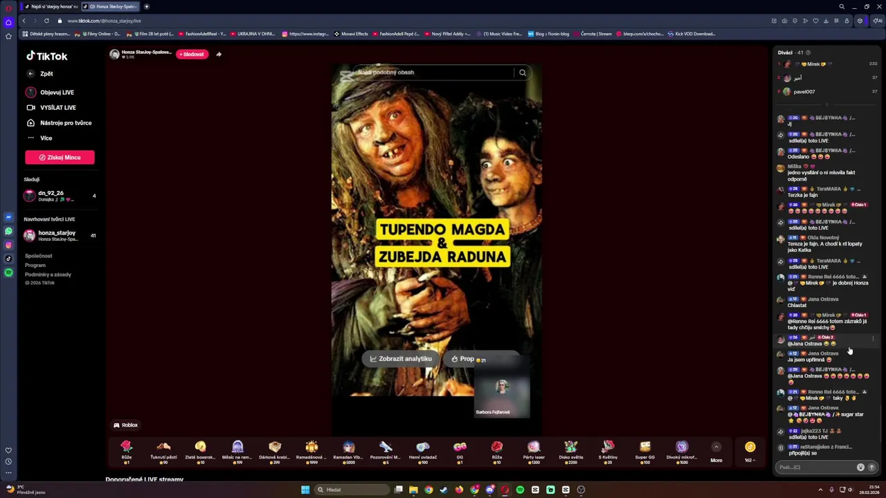This screenshot has height=498, width=886.
Task: Open the UKRAJINA V OHNI bookmark
Action: click(252, 33)
